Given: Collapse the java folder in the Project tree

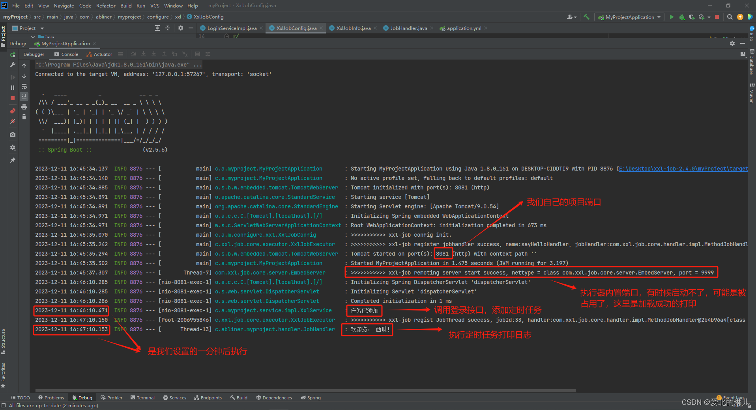Looking at the screenshot, I should pos(33,37).
